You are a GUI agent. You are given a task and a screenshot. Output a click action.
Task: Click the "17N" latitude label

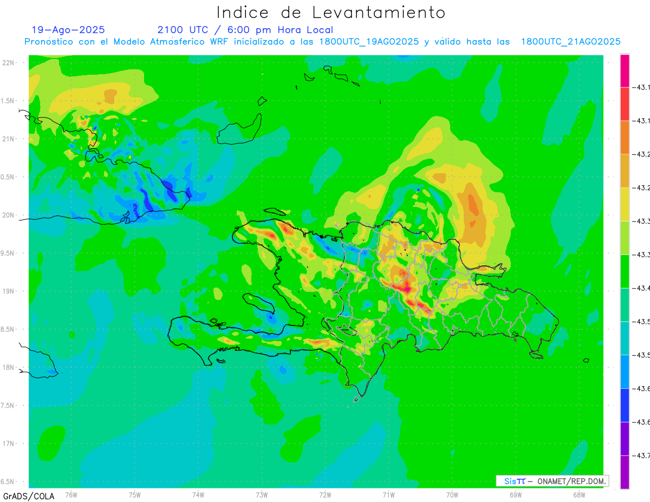coord(8,444)
